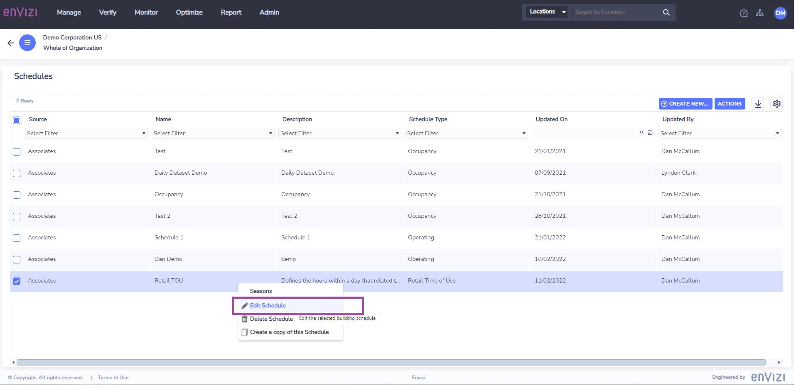Expand the Locations search scope dropdown
This screenshot has width=796, height=385.
[x=547, y=12]
